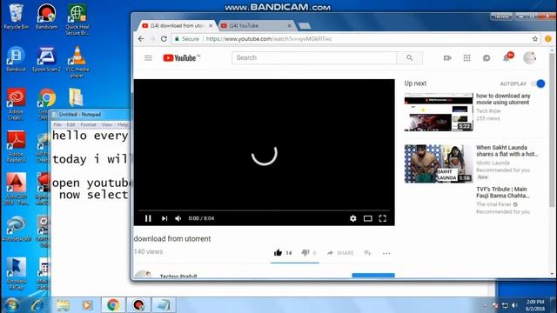Open 'When Sakht Launda shares a flat' title
This screenshot has width=557, height=313.
[507, 150]
